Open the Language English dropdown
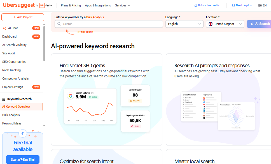 point(184,24)
